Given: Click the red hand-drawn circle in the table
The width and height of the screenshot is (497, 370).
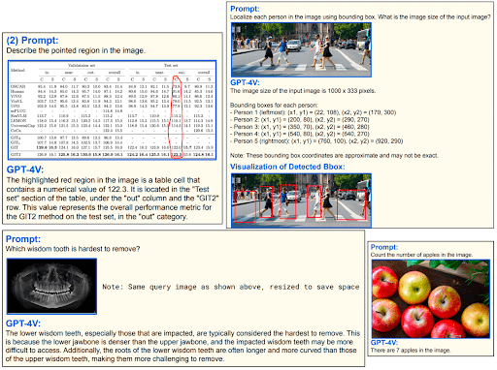Looking at the screenshot, I should click(x=176, y=116).
